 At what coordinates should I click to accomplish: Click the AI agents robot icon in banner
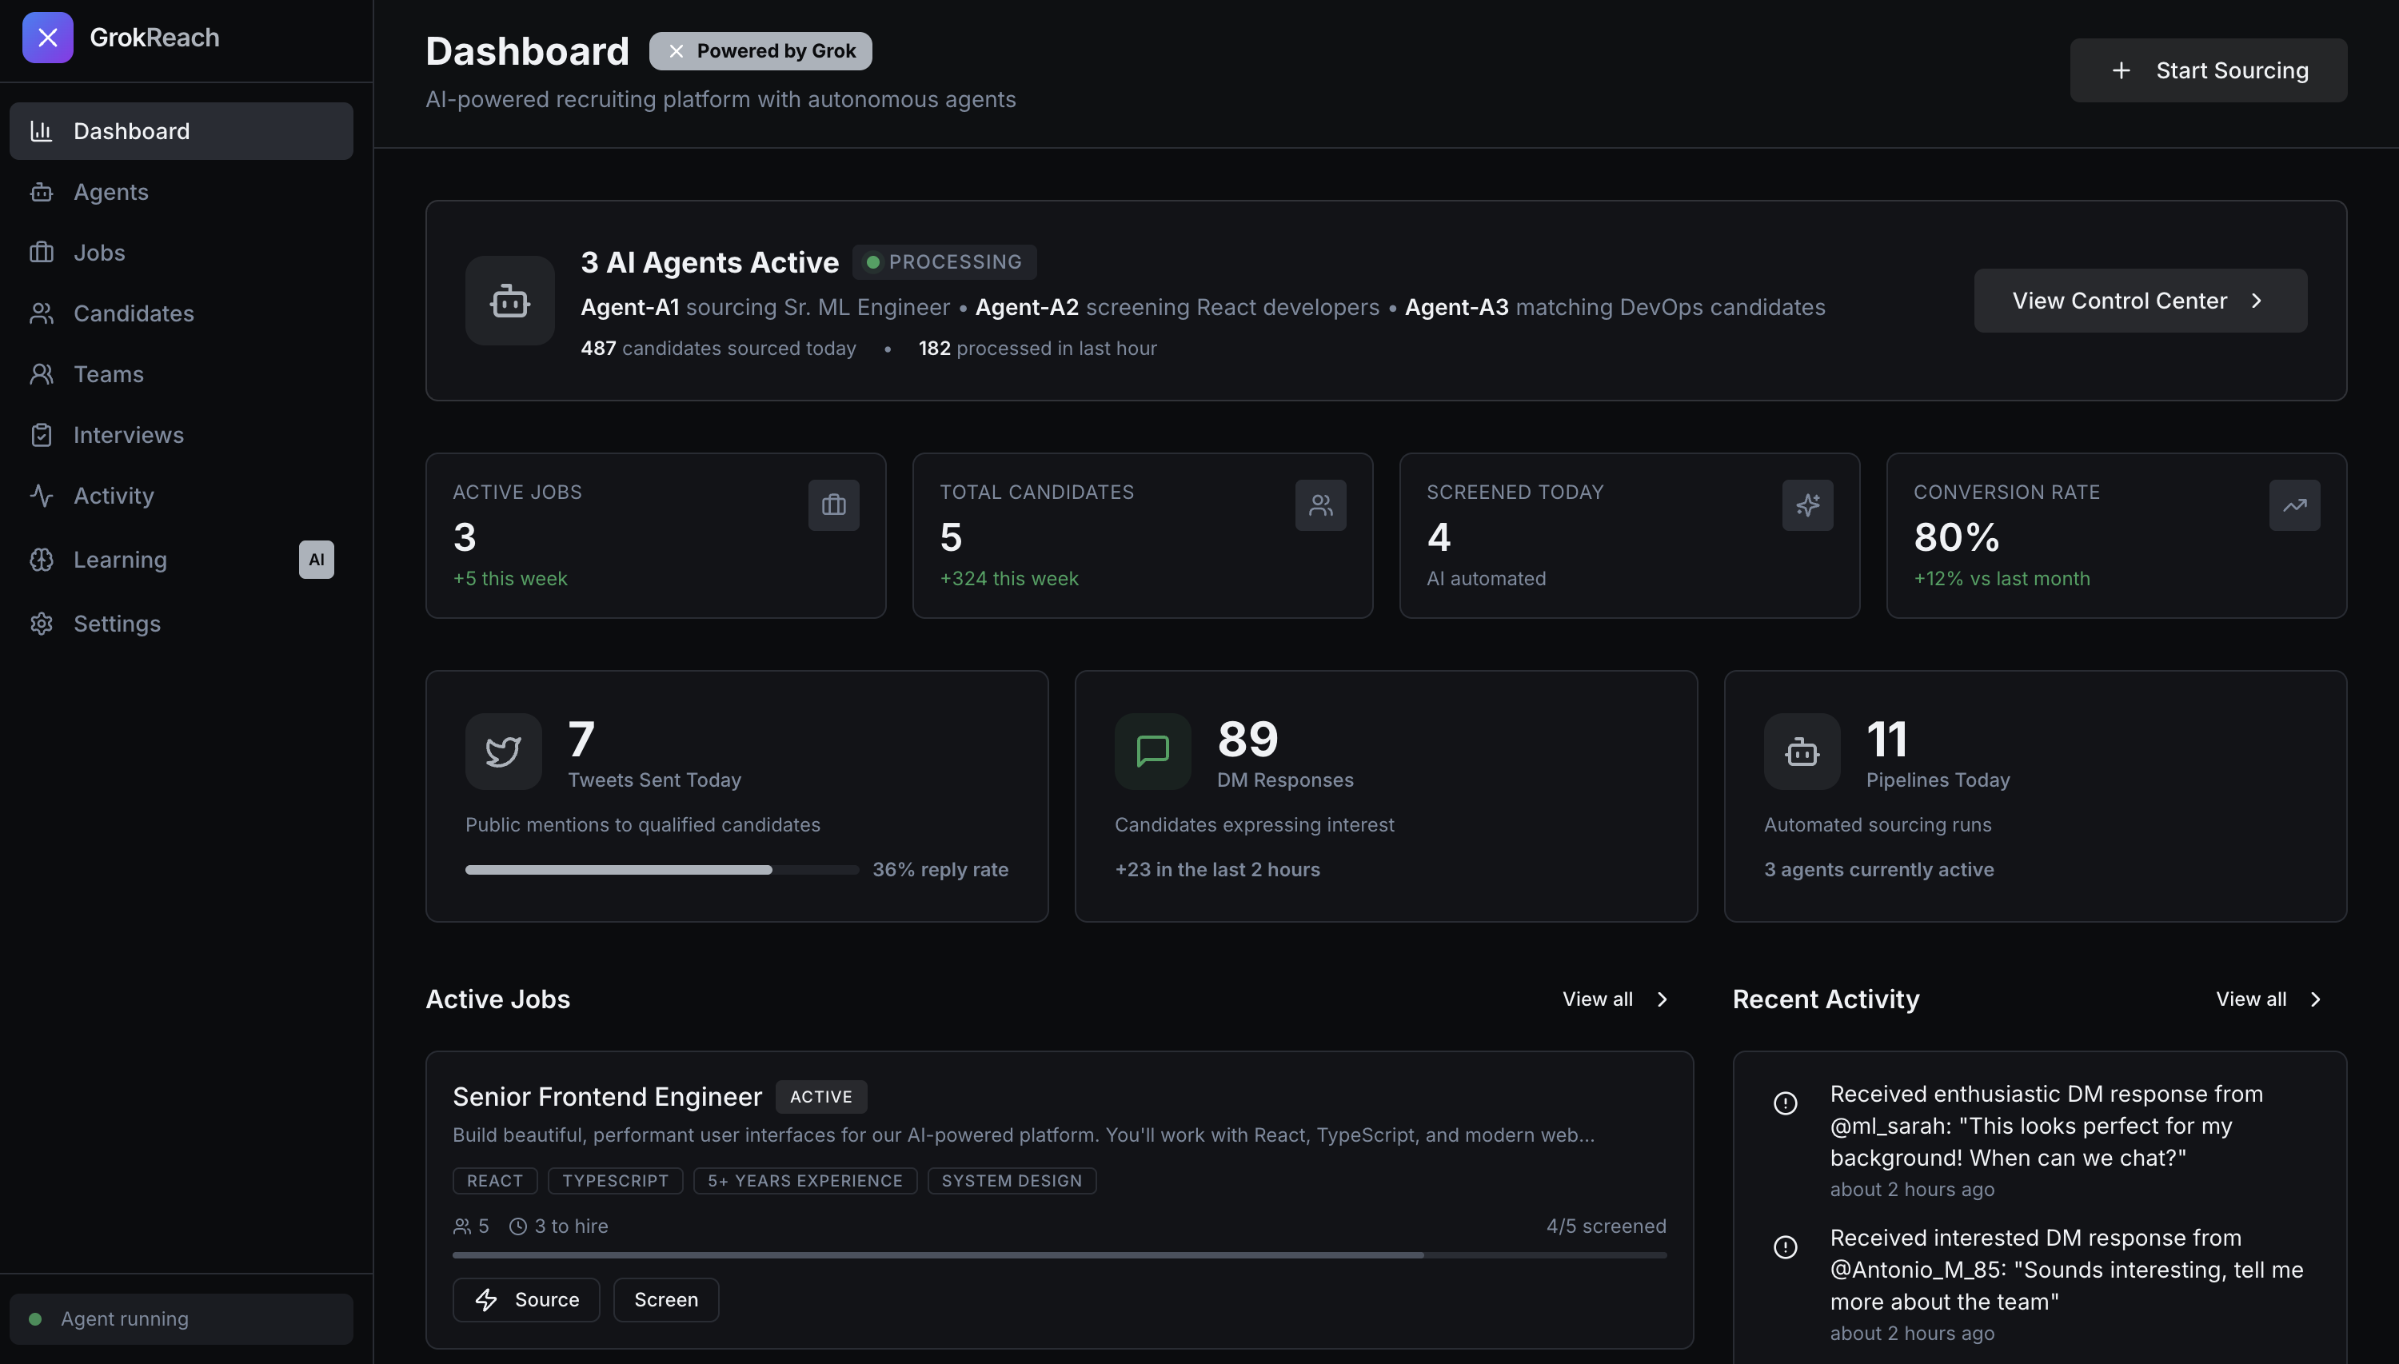pyautogui.click(x=509, y=301)
